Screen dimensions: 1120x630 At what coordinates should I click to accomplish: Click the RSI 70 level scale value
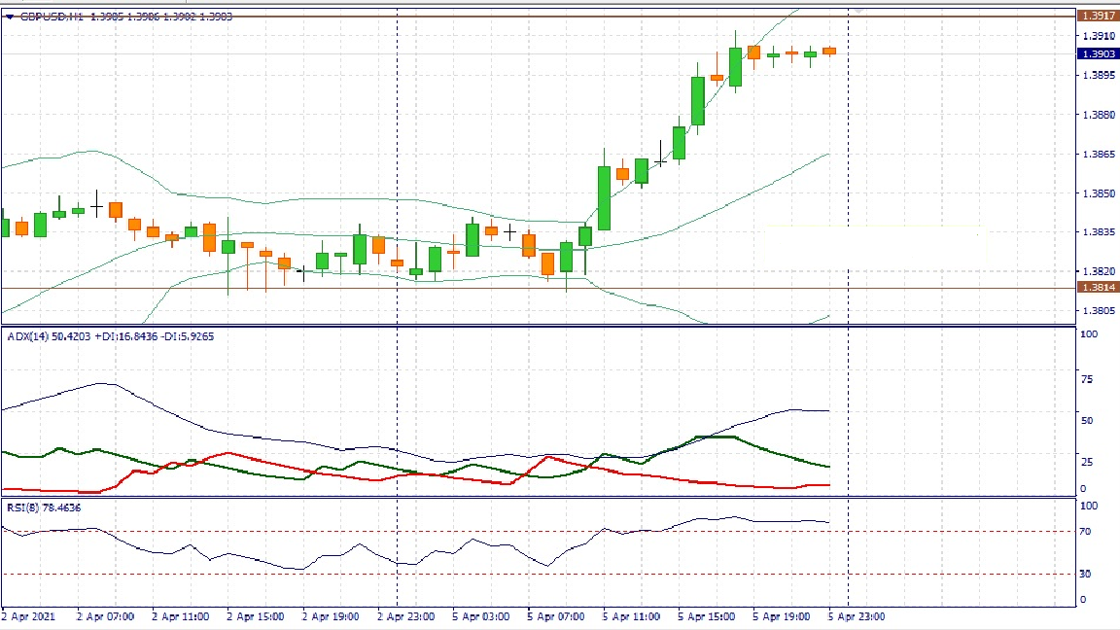point(1084,532)
